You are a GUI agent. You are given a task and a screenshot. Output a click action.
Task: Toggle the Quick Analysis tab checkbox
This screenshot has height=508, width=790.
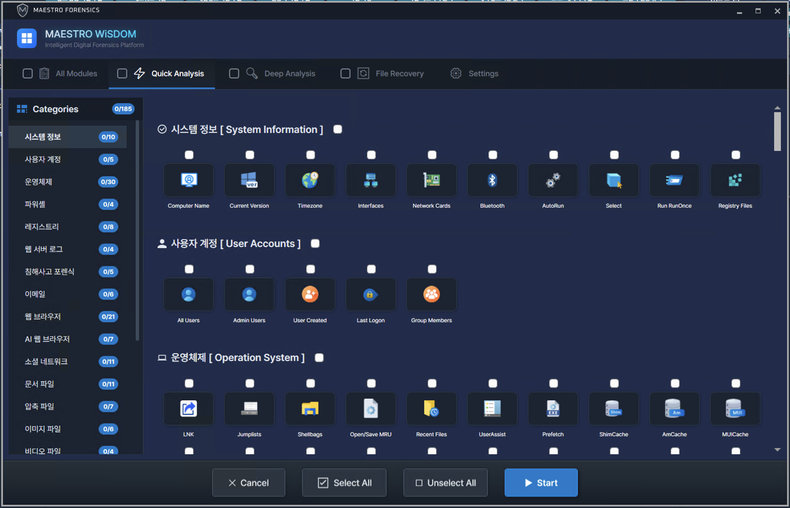point(122,73)
